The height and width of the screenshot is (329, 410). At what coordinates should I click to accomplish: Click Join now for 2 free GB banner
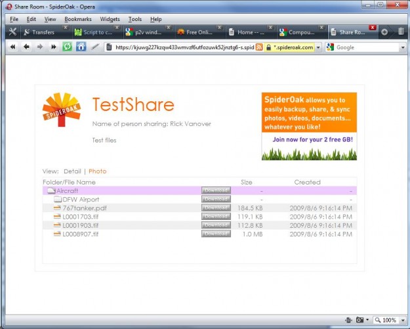(x=313, y=139)
